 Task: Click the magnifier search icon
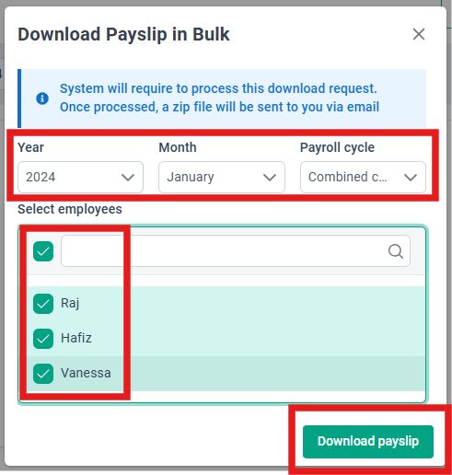click(396, 251)
